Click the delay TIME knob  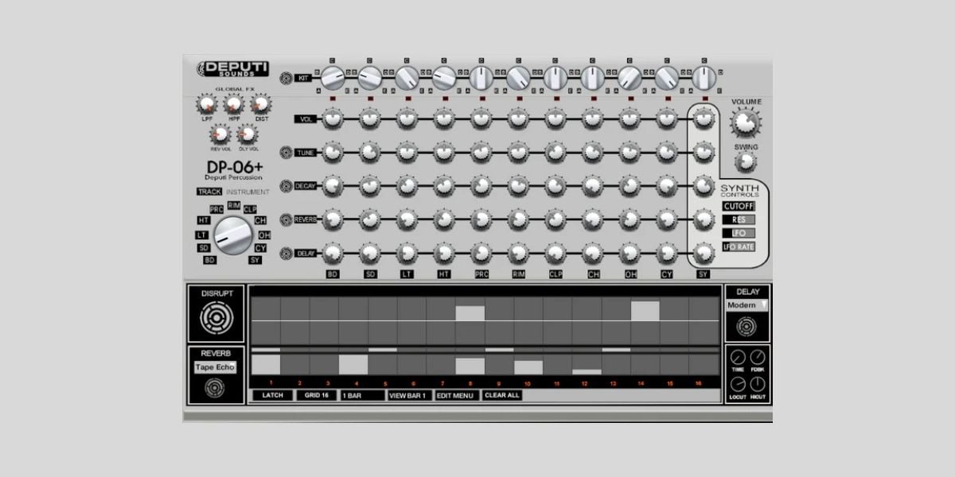pyautogui.click(x=738, y=359)
